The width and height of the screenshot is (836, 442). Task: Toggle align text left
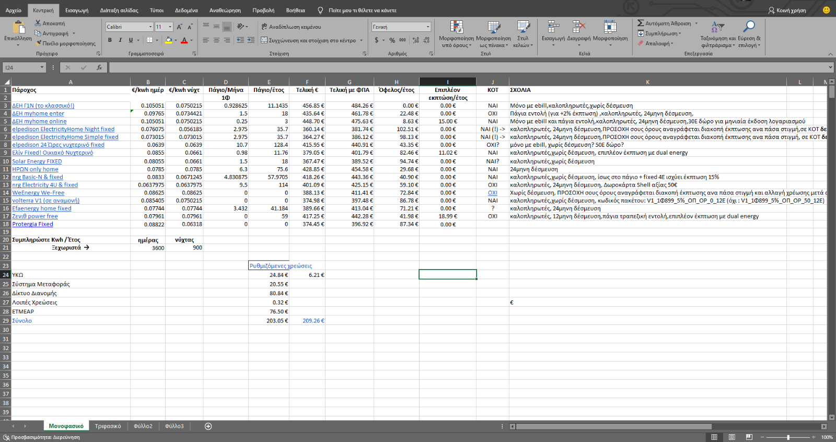206,40
